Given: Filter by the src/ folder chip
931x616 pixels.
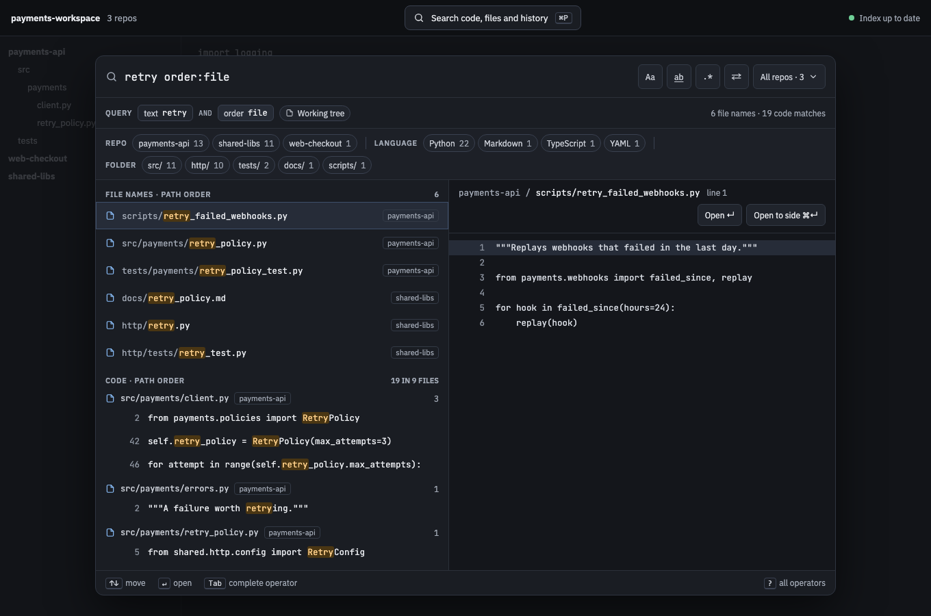Looking at the screenshot, I should click(162, 166).
